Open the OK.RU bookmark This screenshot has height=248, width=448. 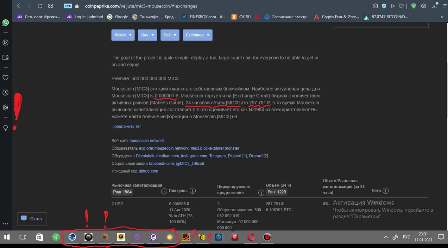tap(241, 17)
